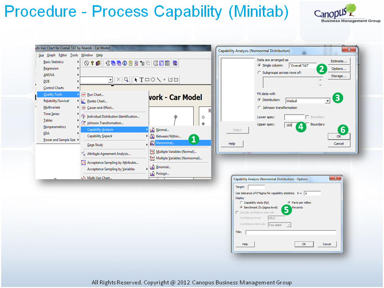Screen dimensions: 384x288
Task: Select Johnson transformation radio button
Action: [x=259, y=108]
